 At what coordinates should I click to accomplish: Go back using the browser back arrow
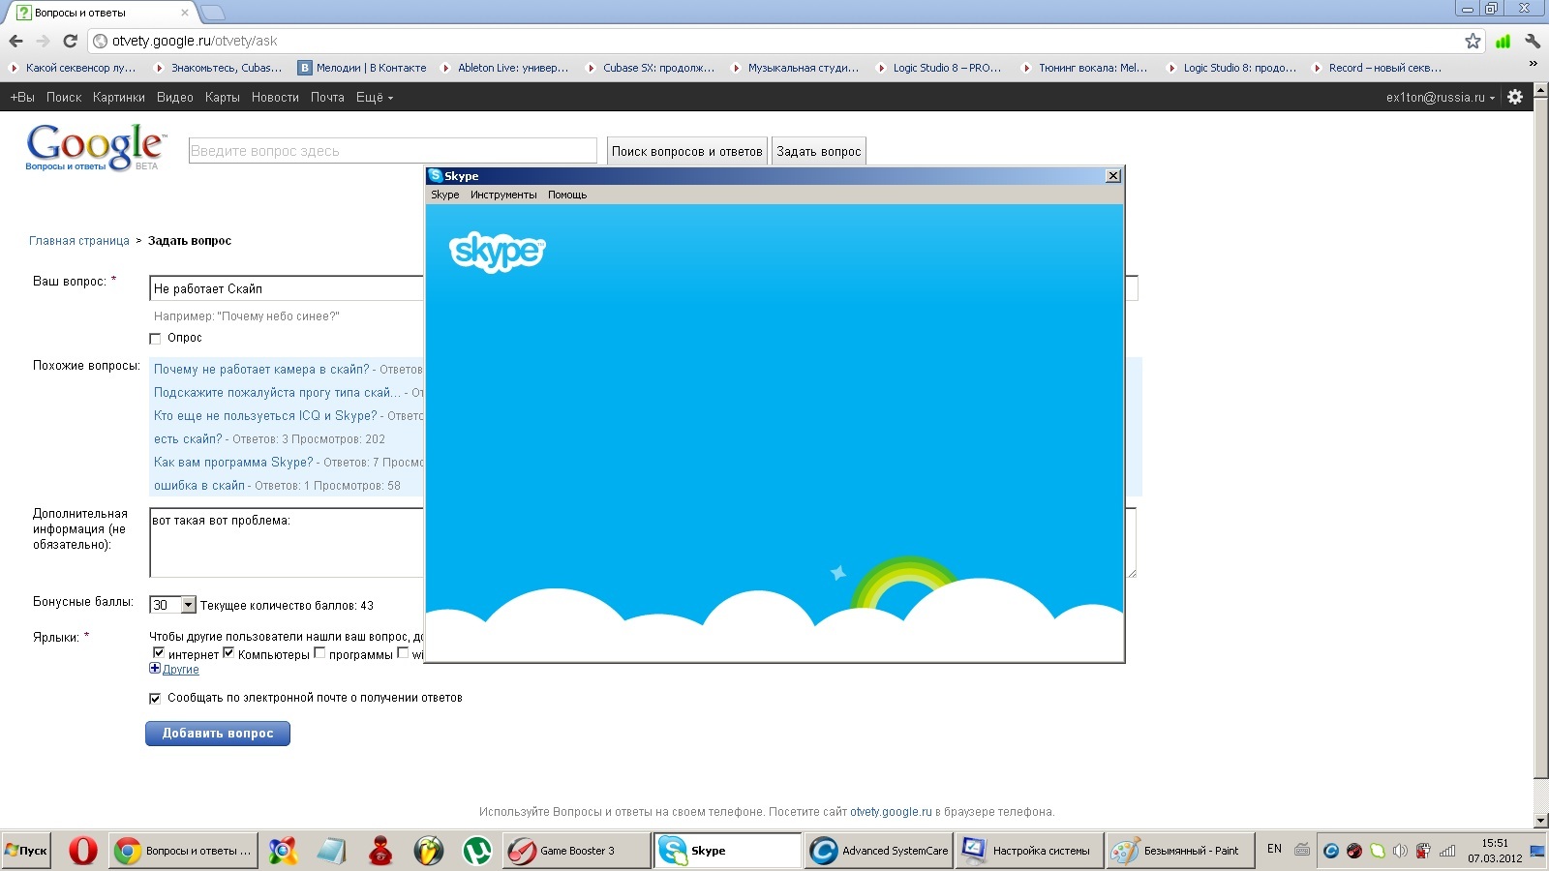coord(15,41)
